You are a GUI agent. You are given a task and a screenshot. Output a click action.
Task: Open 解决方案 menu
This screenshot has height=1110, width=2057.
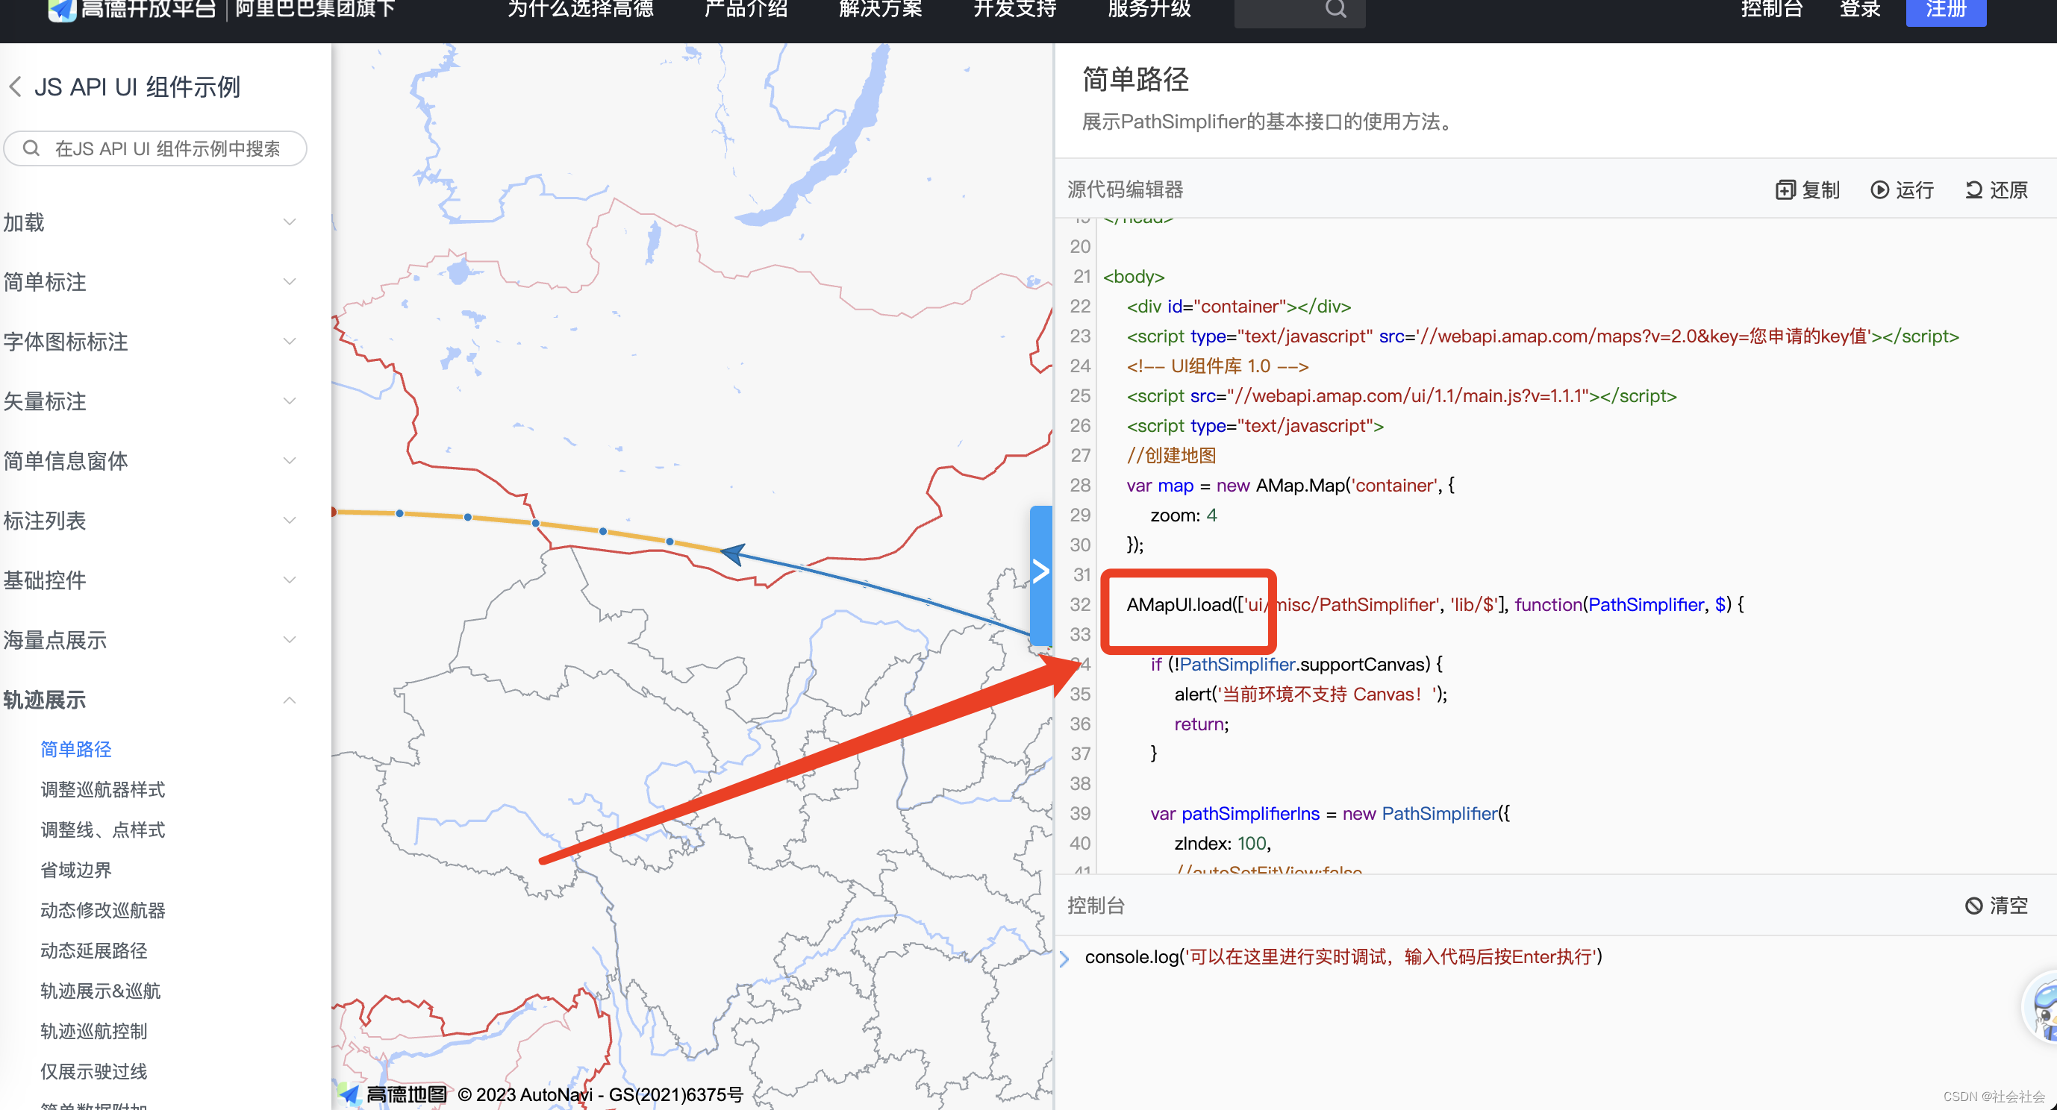(881, 10)
